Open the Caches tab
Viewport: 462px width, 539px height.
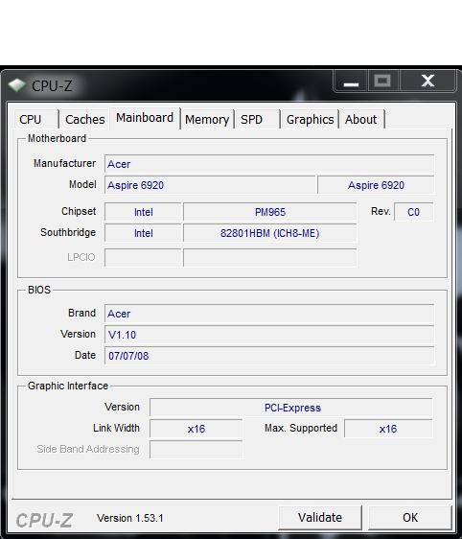[x=85, y=119]
